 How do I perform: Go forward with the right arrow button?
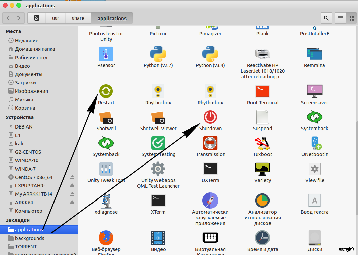(19, 18)
